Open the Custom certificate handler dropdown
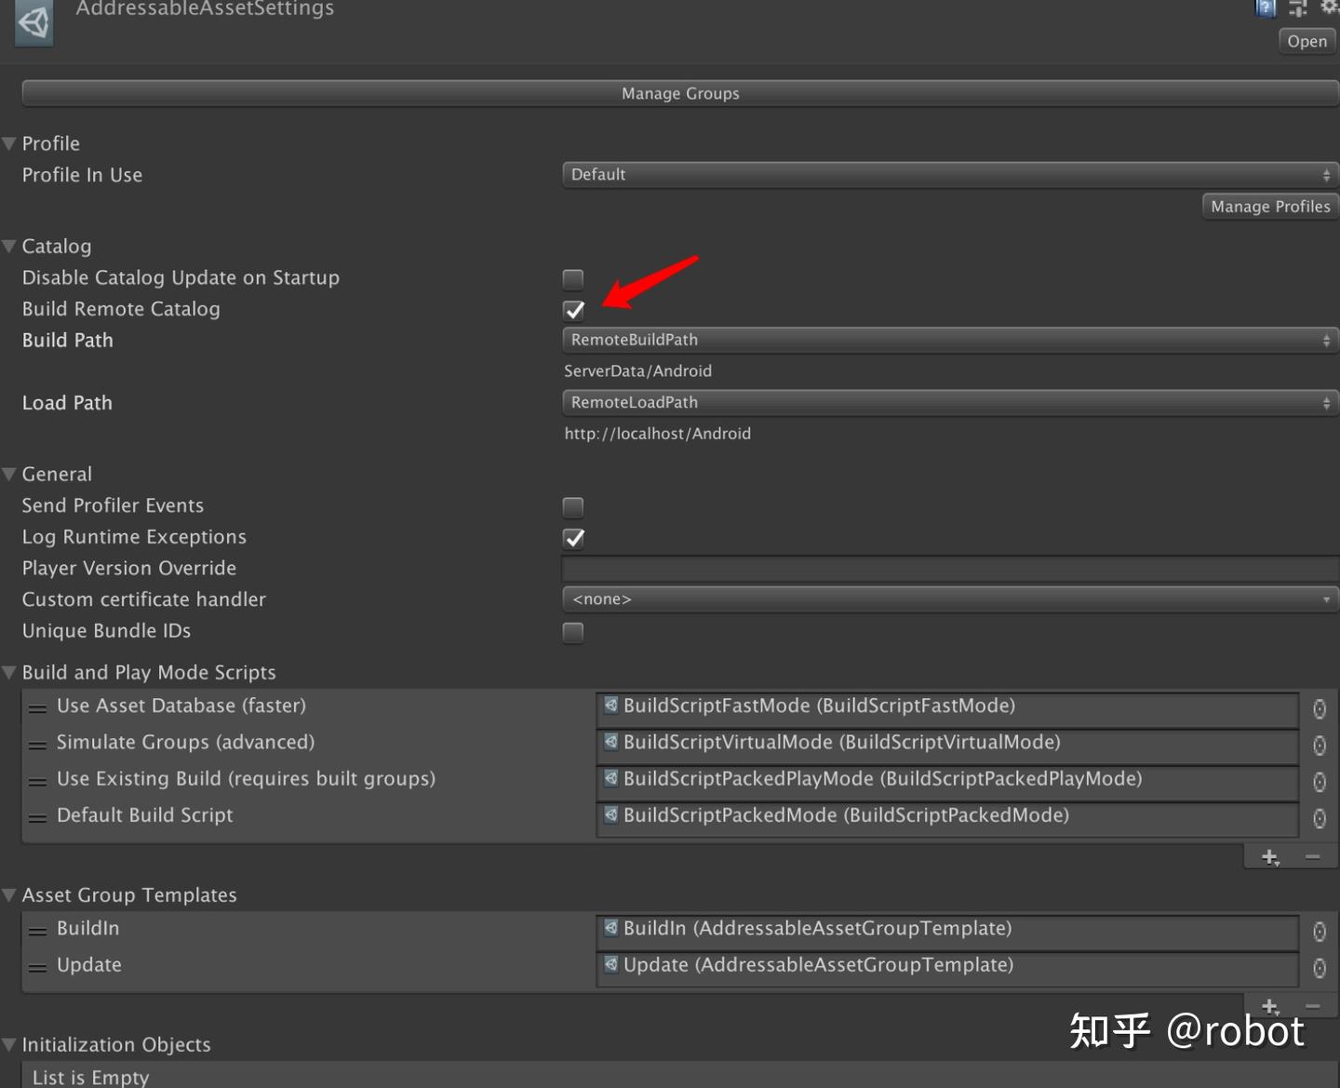Viewport: 1340px width, 1088px height. coord(950,599)
